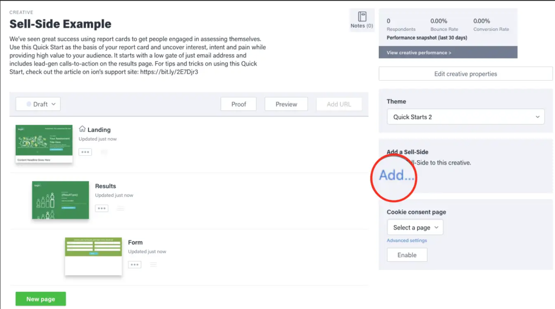
Task: Click the green New page button
Action: coord(41,299)
